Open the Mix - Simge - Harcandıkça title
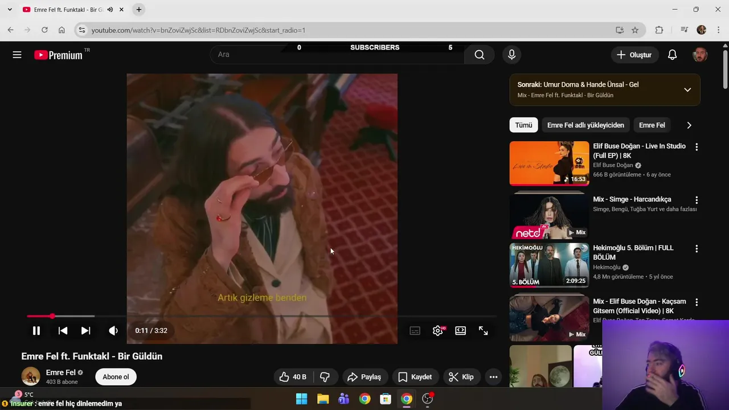Image resolution: width=729 pixels, height=410 pixels. 632,199
